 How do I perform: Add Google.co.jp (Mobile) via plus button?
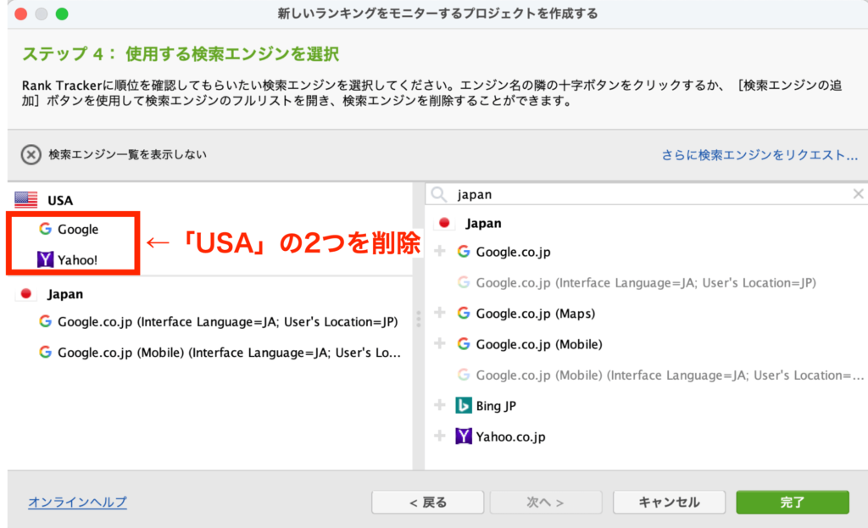click(440, 344)
